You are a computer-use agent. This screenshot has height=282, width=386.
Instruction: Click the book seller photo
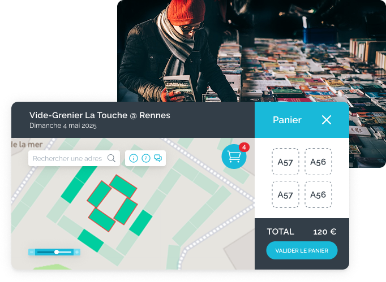251,51
